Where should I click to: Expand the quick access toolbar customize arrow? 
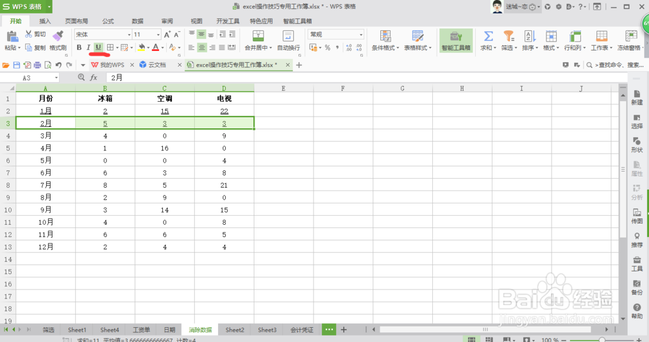coord(83,65)
